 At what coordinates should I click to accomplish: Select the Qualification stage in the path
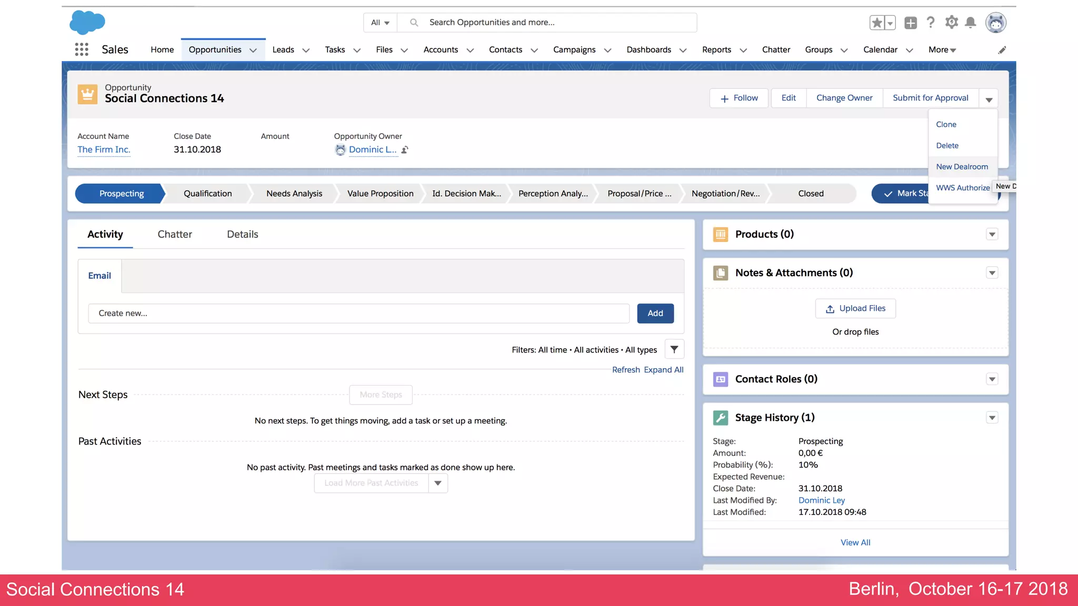[207, 194]
